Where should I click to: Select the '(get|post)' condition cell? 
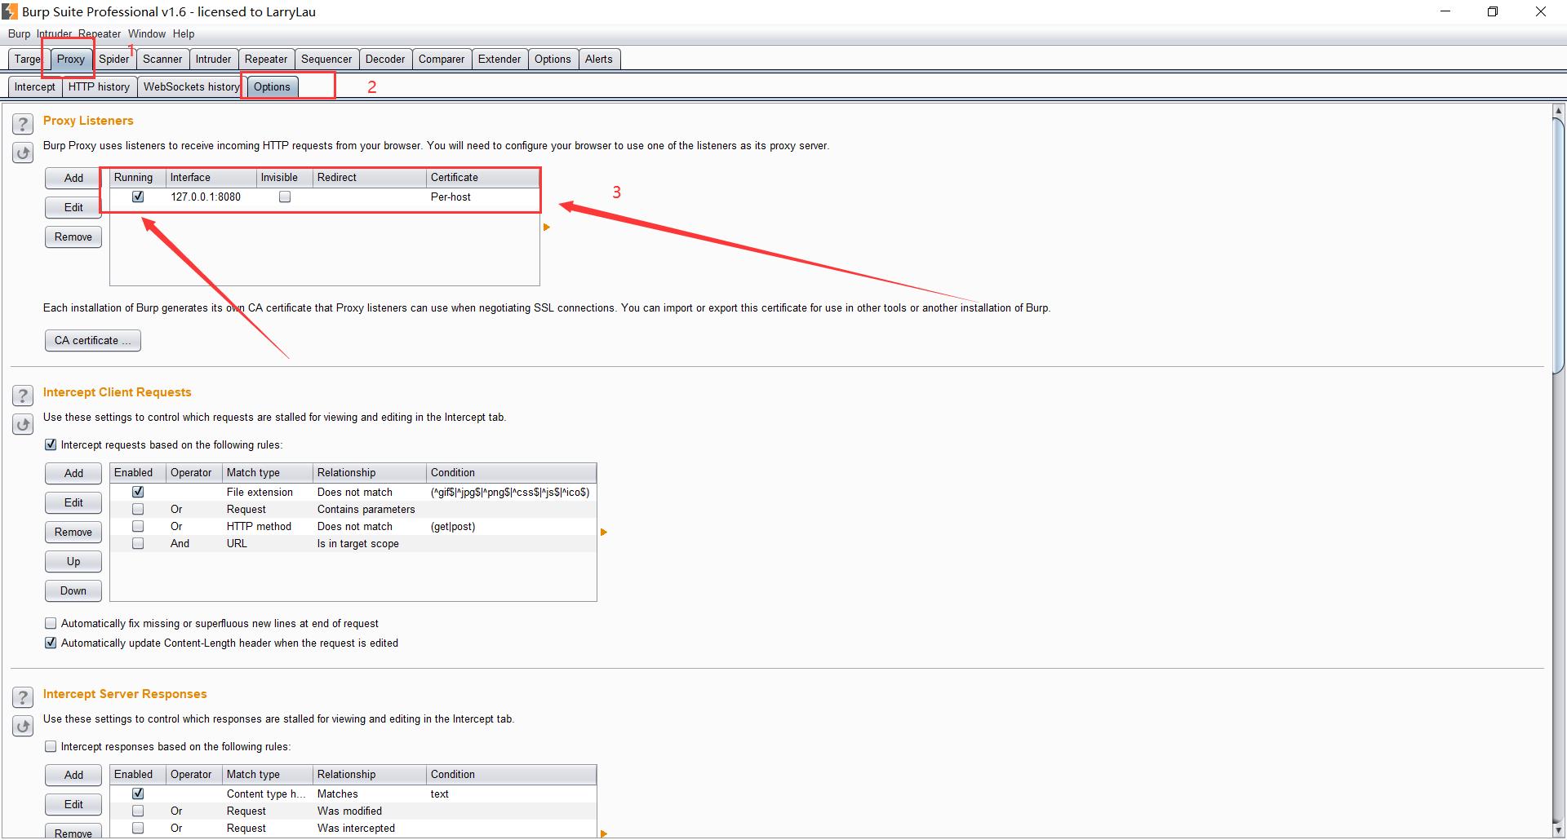tap(511, 526)
